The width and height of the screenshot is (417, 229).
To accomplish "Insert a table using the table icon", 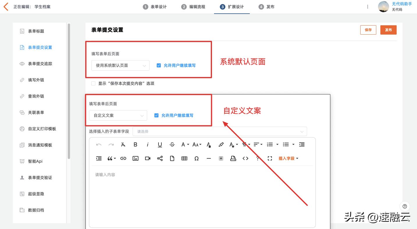I will click(184, 158).
